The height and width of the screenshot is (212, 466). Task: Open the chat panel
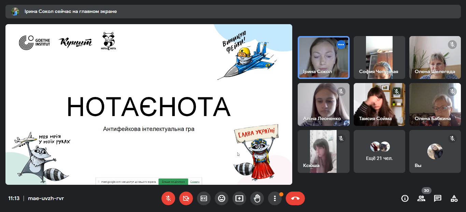[438, 198]
